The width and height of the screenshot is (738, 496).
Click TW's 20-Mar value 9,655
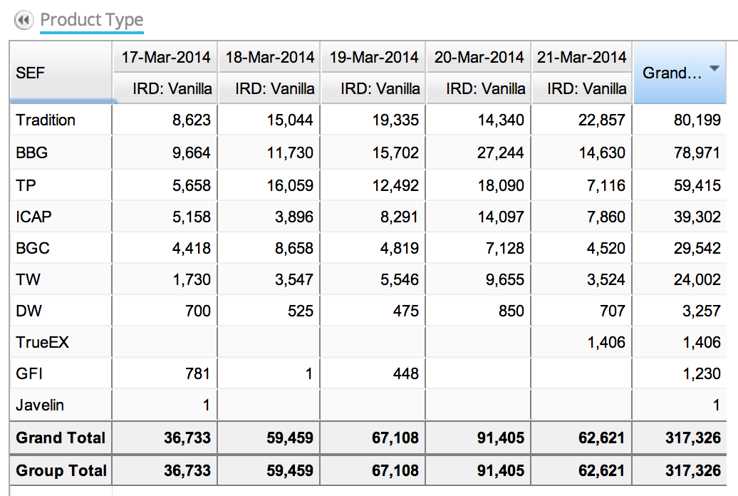[505, 279]
